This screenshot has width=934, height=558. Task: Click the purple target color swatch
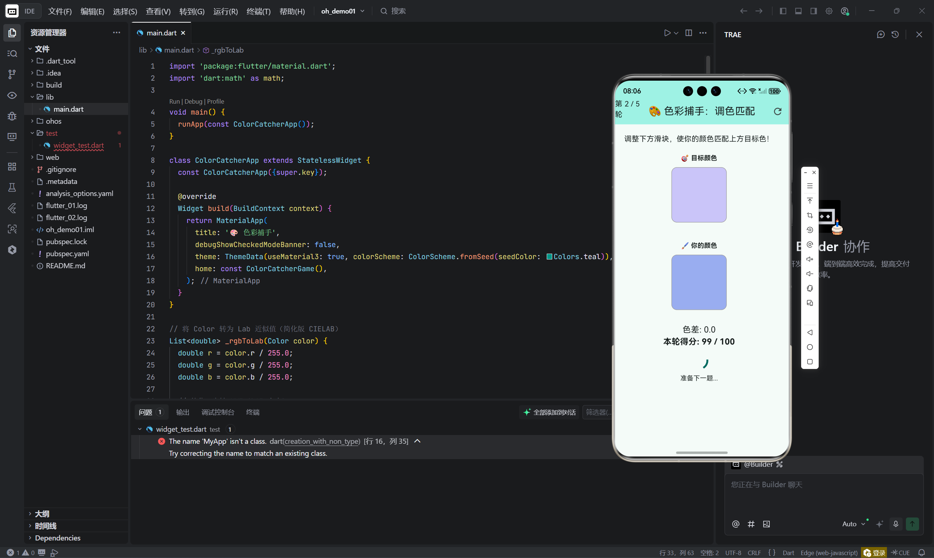click(x=699, y=195)
